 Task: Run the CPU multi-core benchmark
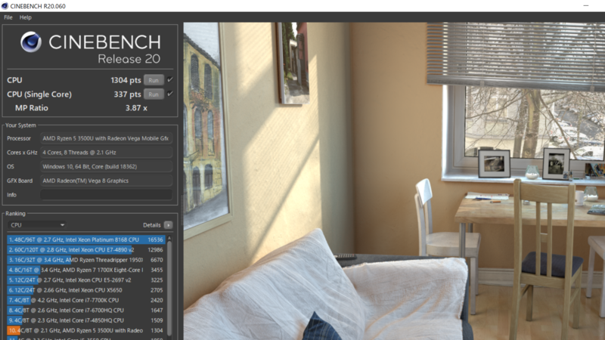point(154,80)
